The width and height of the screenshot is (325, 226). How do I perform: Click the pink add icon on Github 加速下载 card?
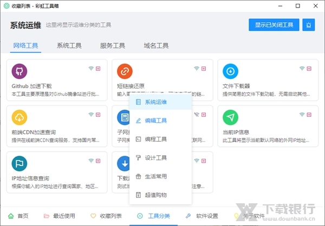pyautogui.click(x=98, y=69)
